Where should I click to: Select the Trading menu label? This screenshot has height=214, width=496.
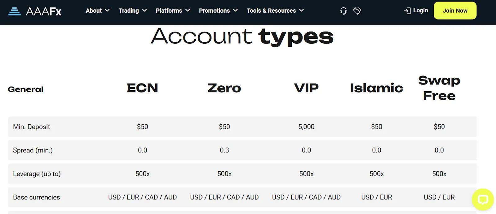[x=129, y=11]
